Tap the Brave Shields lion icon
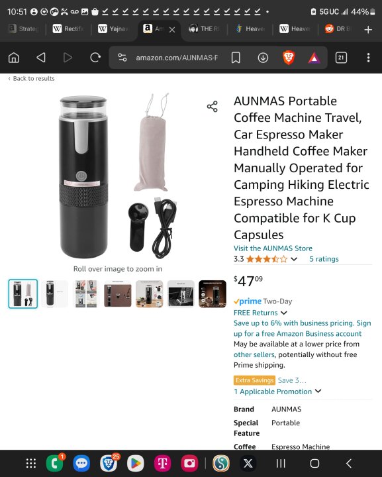 click(x=289, y=58)
